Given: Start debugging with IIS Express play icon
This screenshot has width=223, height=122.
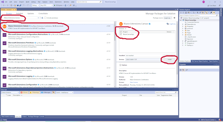Looking at the screenshot, I should pyautogui.click(x=55, y=5).
